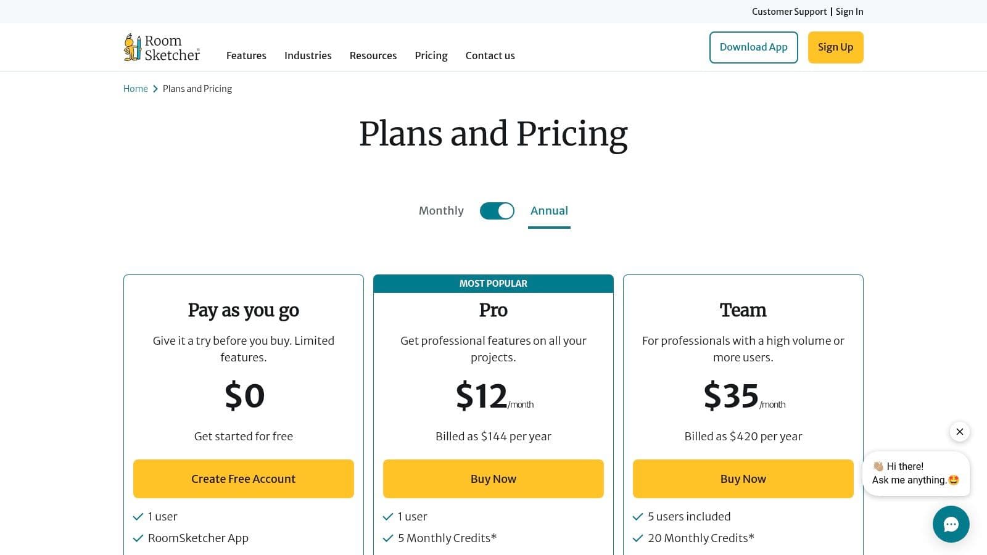Select Pricing in the navigation bar
This screenshot has height=555, width=987.
431,55
